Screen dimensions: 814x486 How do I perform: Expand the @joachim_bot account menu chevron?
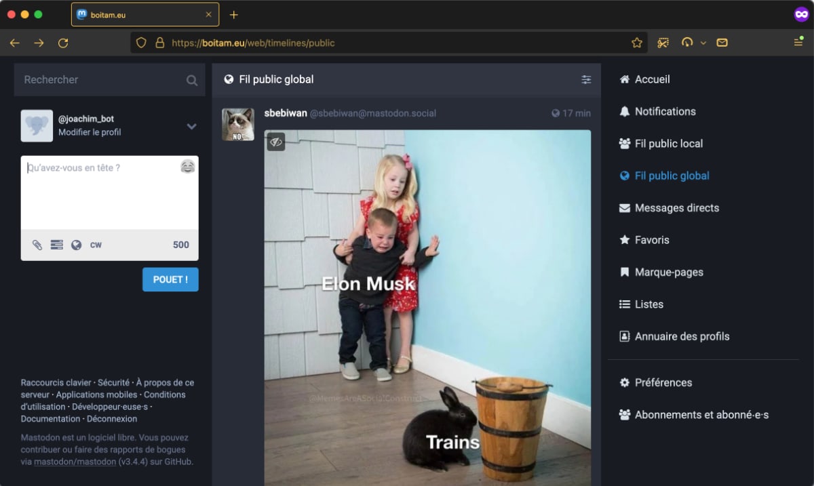pyautogui.click(x=192, y=126)
